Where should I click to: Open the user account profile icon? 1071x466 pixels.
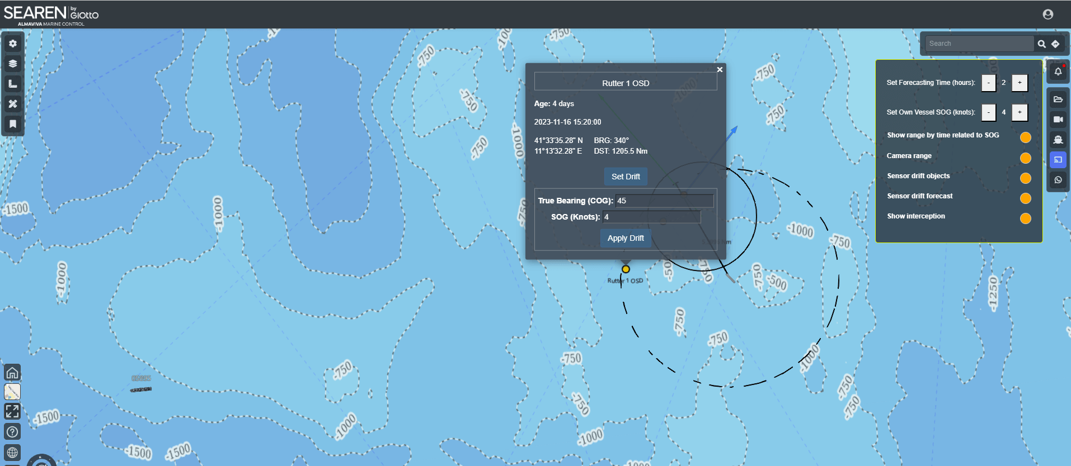point(1048,15)
